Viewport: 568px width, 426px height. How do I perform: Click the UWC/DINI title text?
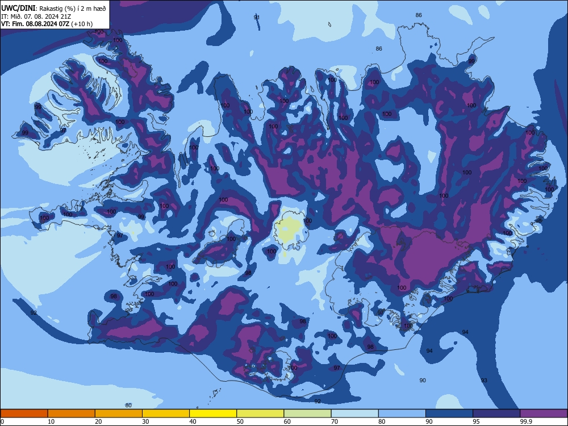[18, 8]
